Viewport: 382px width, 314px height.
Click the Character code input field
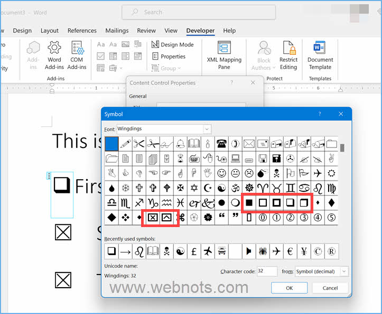click(x=267, y=271)
